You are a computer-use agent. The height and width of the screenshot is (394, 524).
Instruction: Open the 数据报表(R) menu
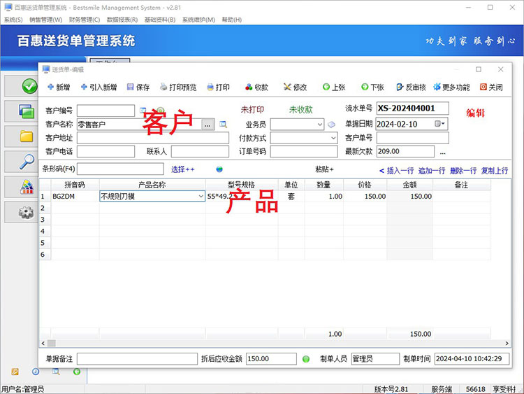tap(122, 20)
